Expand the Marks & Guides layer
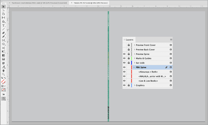The height and width of the screenshot is (125, 208). pyautogui.click(x=134, y=58)
